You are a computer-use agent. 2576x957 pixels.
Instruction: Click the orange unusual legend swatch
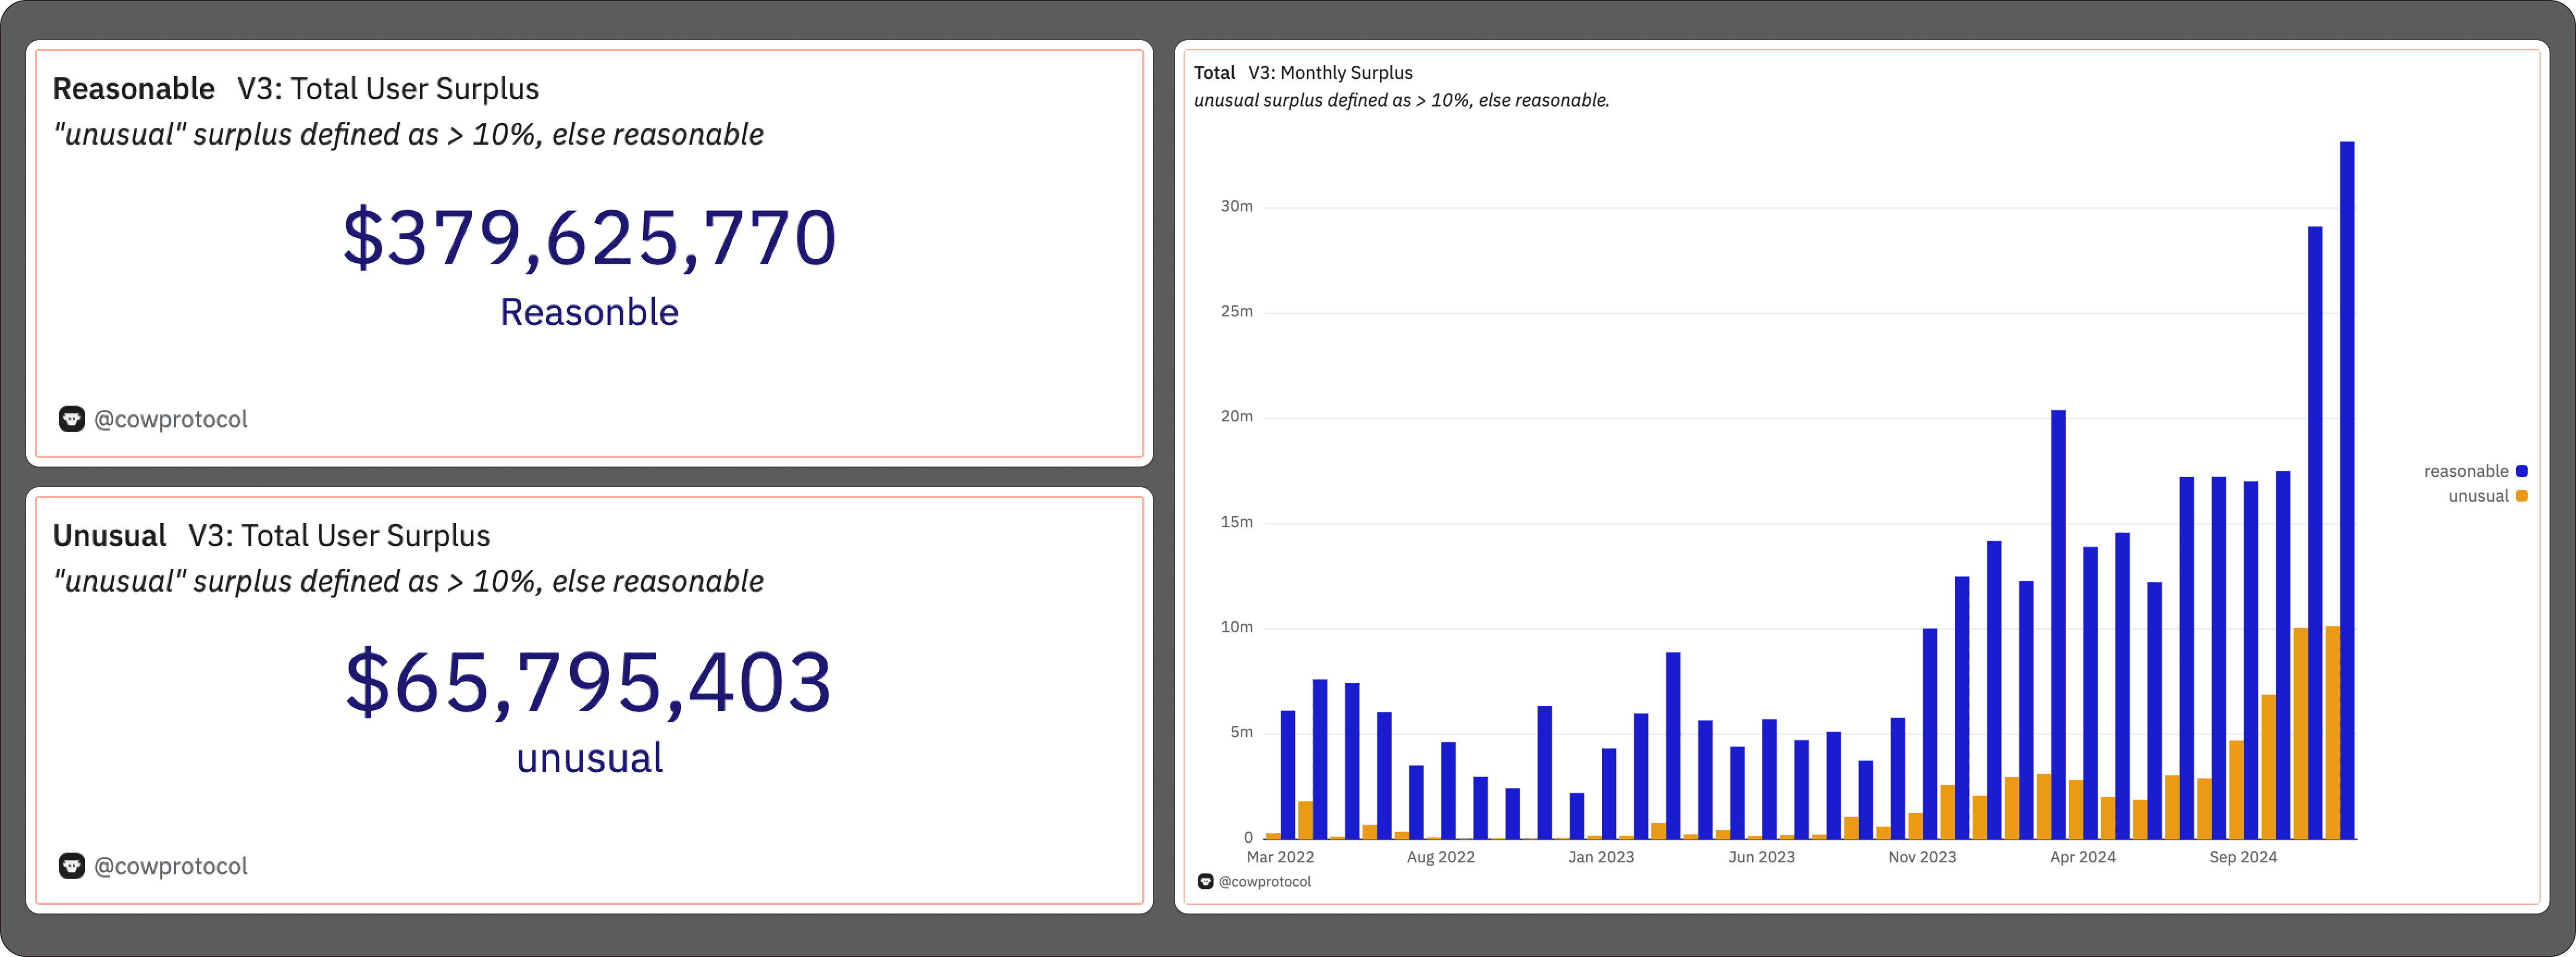[2521, 496]
